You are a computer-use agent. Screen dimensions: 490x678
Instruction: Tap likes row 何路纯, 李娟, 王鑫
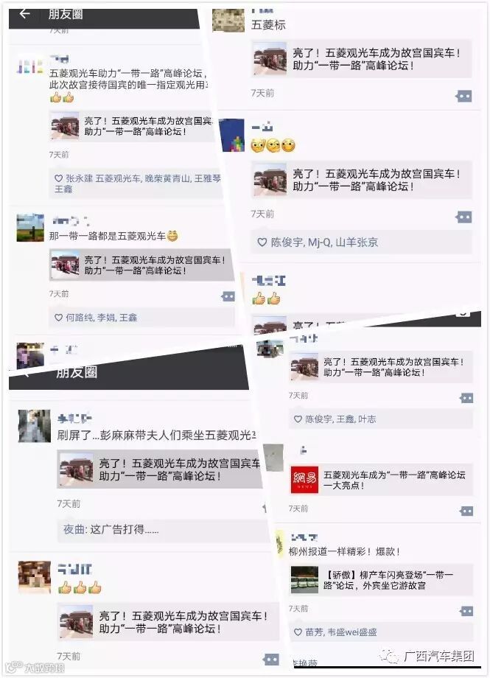(x=142, y=318)
